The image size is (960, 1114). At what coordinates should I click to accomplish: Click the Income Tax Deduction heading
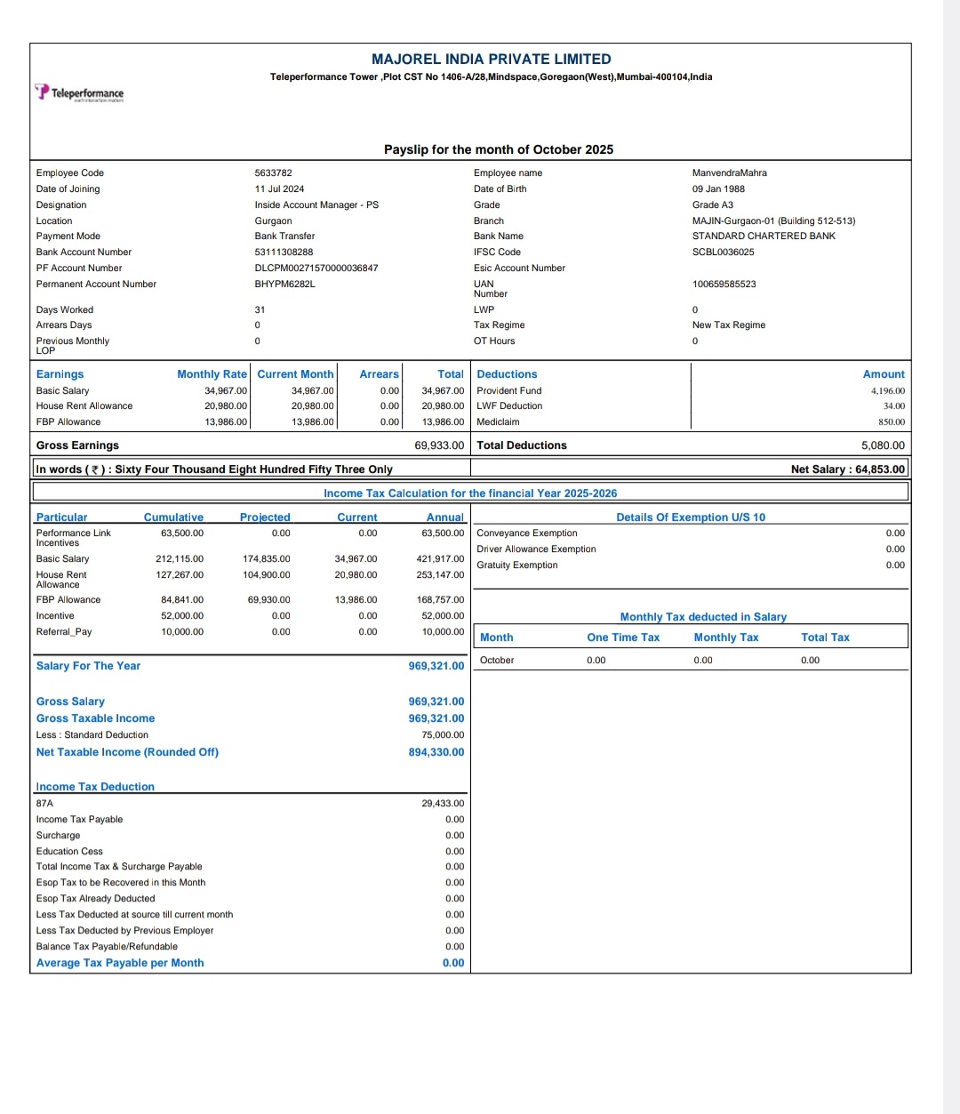[95, 786]
